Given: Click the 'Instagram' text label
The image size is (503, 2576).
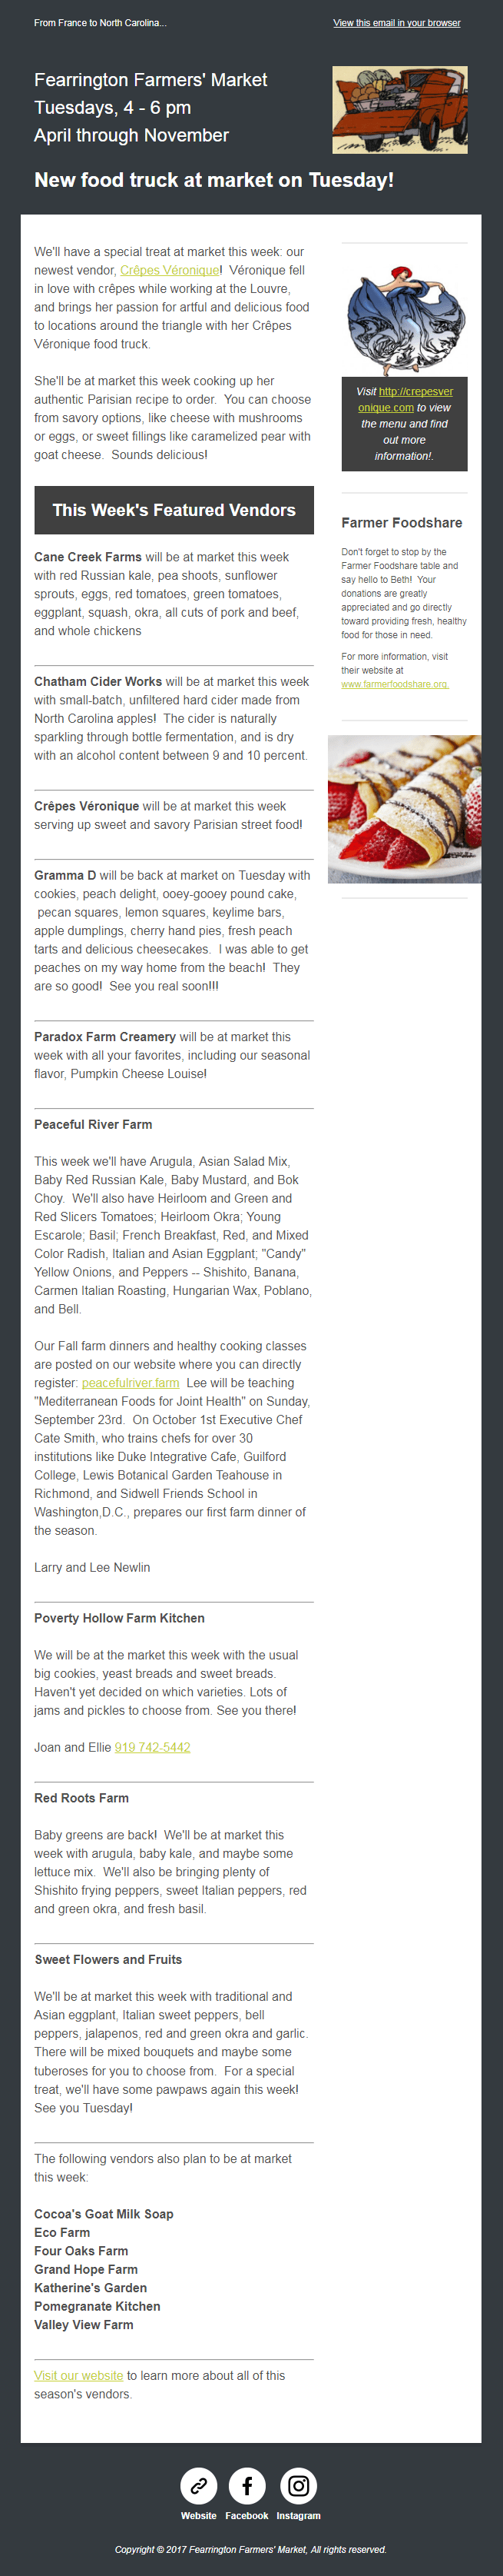Looking at the screenshot, I should click(299, 2515).
